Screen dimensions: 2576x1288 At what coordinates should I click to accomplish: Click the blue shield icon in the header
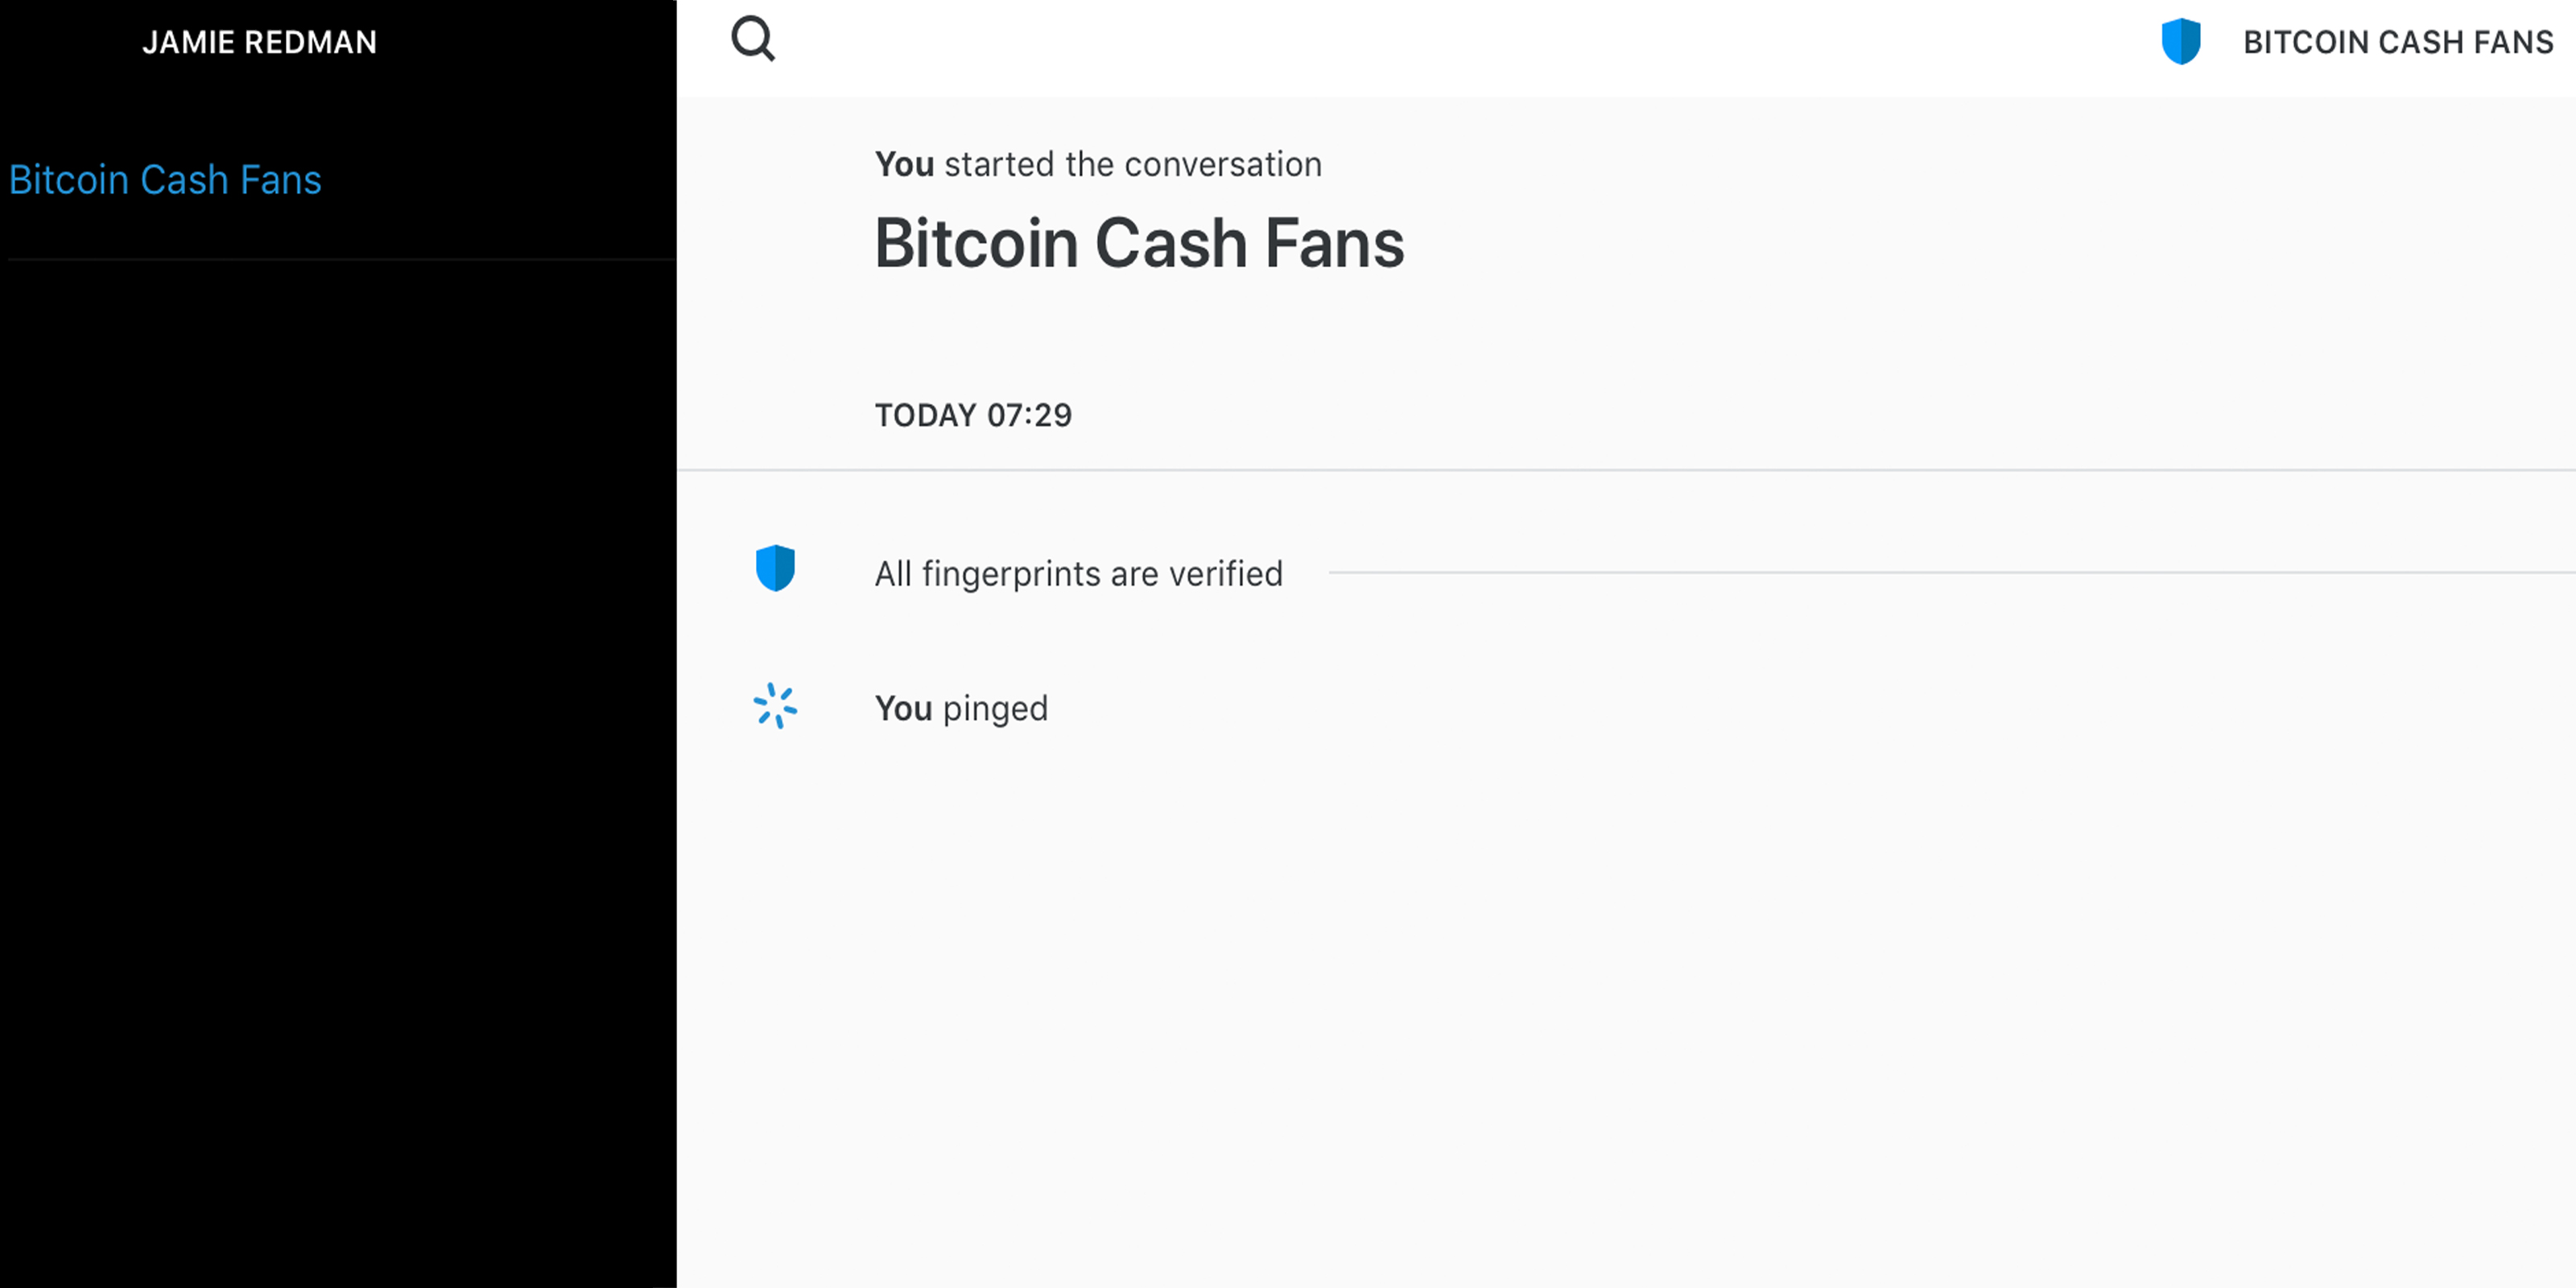tap(2180, 42)
